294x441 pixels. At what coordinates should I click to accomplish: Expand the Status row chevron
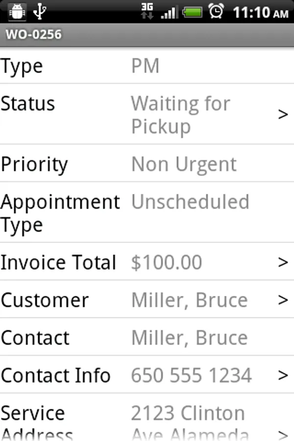point(283,115)
